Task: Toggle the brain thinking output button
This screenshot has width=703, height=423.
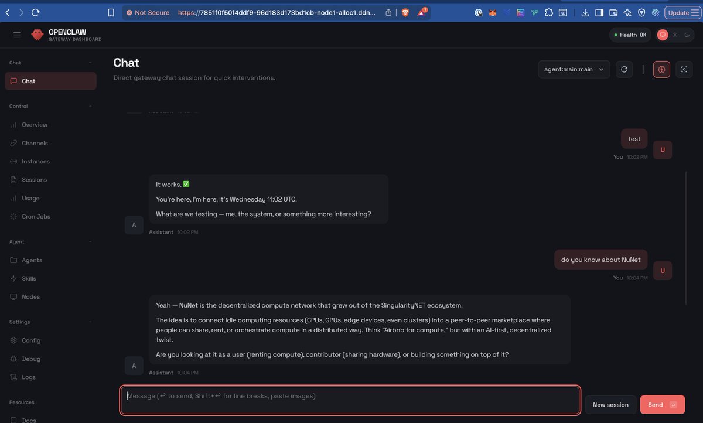Action: (661, 69)
